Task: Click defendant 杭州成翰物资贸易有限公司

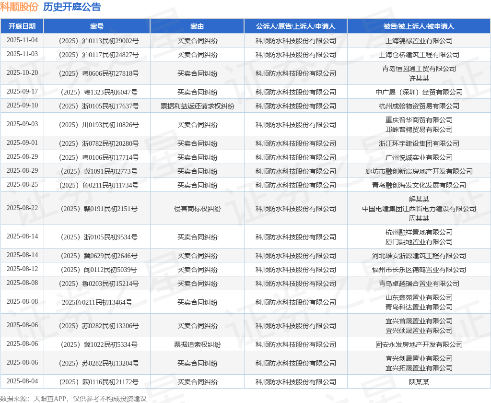Action: 419,106
